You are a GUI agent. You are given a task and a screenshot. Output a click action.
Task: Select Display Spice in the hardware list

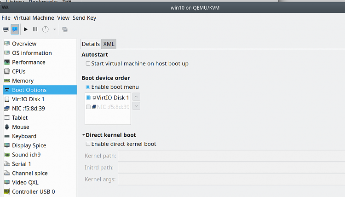tap(40, 145)
